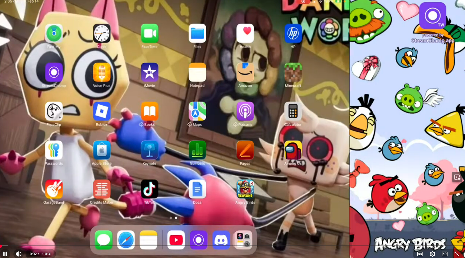Open the Books app
Screen dimensions: 465x258
(x=149, y=111)
